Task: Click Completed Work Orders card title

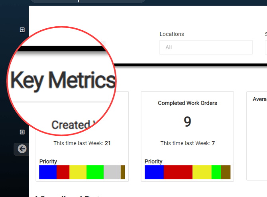Action: pos(187,103)
